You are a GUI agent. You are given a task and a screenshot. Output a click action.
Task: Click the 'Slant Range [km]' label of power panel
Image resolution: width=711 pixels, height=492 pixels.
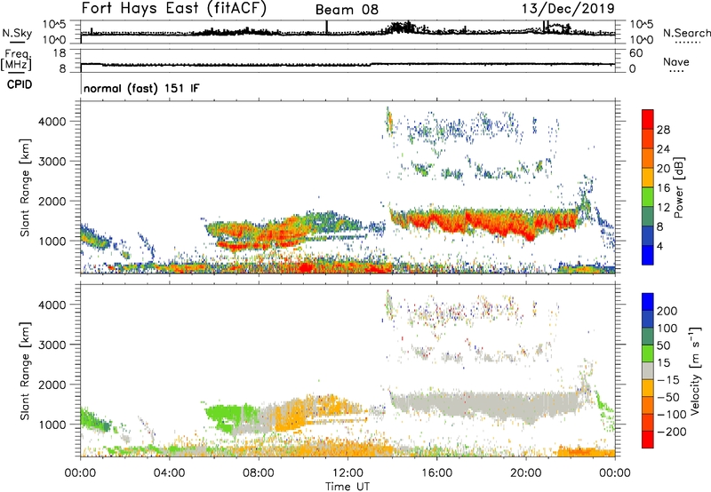coord(25,187)
